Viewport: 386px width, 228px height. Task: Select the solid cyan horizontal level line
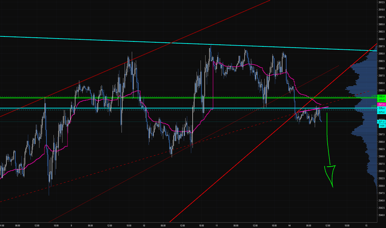[x=188, y=108]
